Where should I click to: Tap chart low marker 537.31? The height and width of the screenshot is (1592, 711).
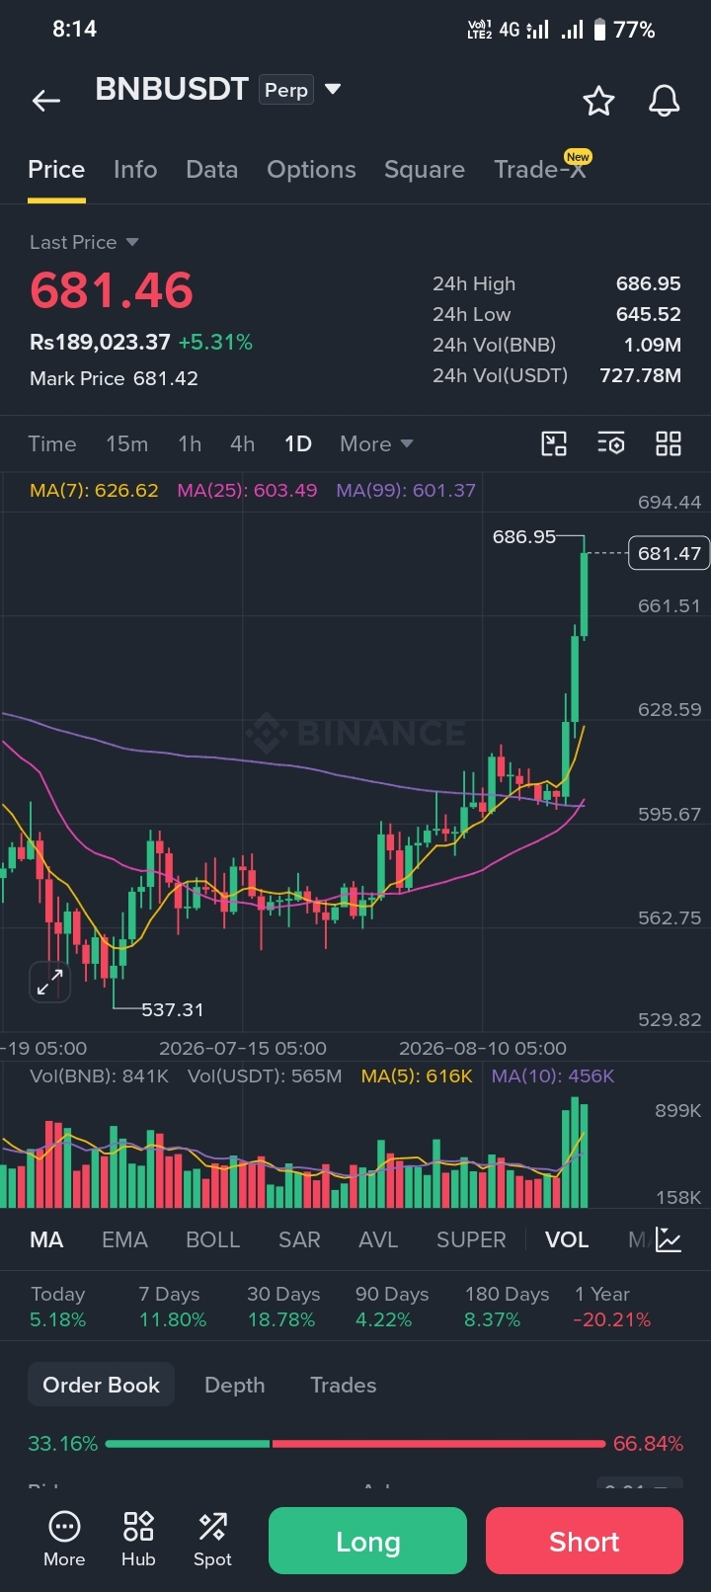click(x=172, y=1009)
